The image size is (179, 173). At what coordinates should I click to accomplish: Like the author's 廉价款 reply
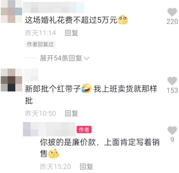[x=172, y=130]
